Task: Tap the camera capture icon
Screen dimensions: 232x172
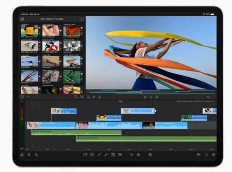Action: pyautogui.click(x=113, y=155)
